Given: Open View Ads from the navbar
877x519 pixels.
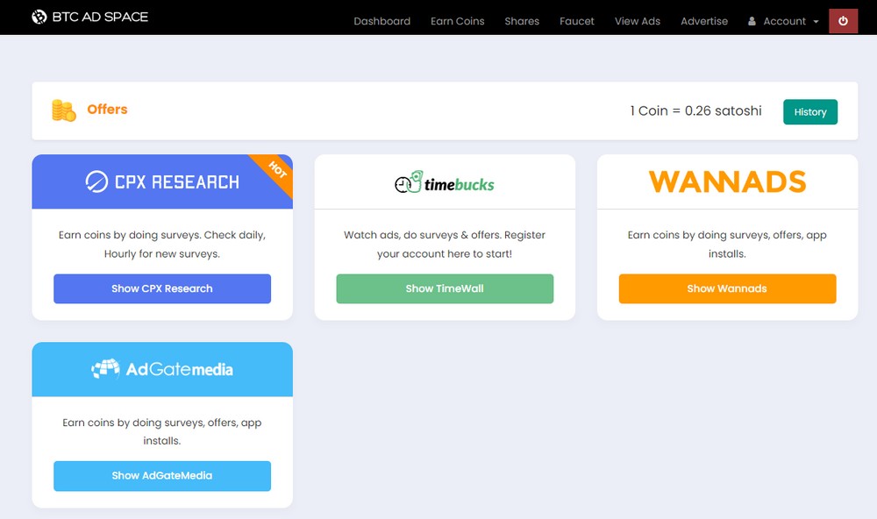Looking at the screenshot, I should [637, 21].
